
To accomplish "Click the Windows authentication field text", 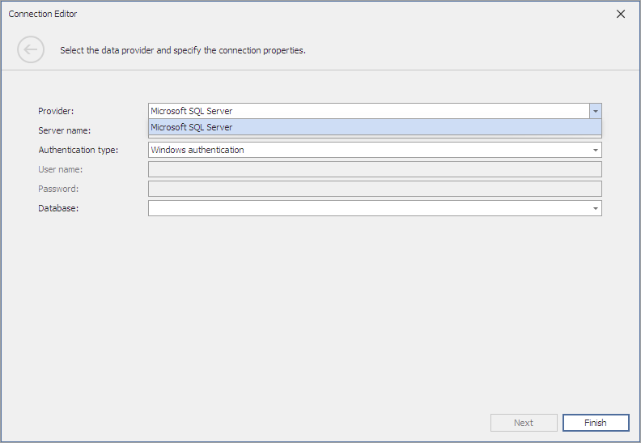I will pyautogui.click(x=197, y=150).
